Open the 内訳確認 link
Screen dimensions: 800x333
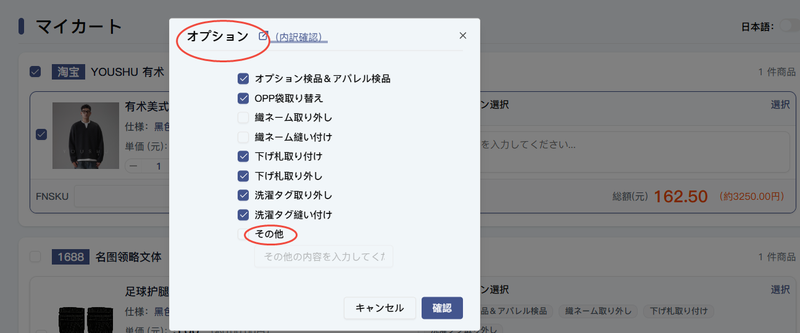click(299, 37)
